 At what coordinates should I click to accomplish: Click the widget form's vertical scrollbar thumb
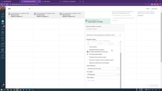(120, 70)
